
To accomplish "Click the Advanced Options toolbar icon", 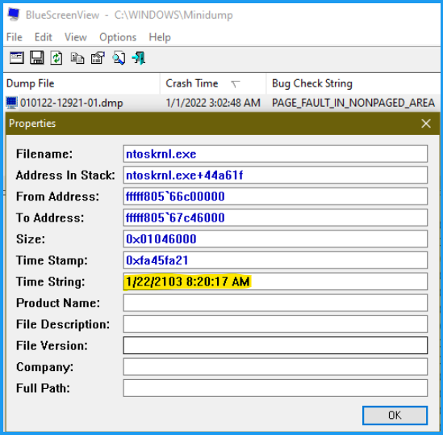I will (17, 58).
